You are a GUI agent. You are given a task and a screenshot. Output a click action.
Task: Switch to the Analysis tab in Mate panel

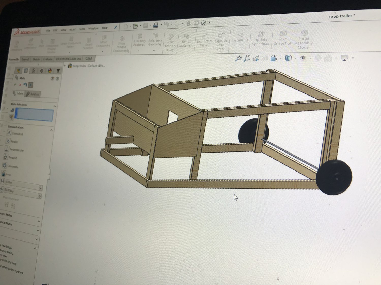[33, 94]
